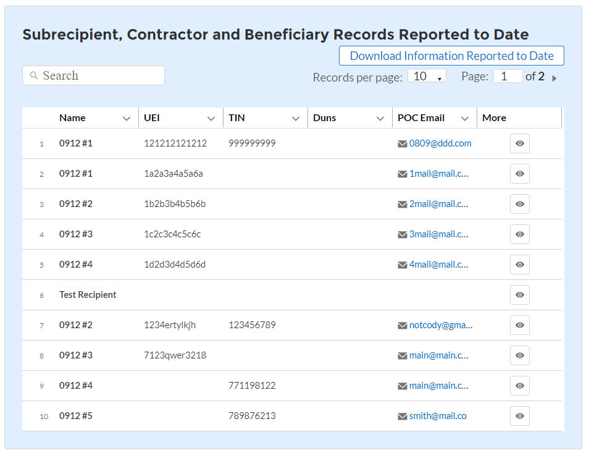Click the eye icon for row 1
The image size is (602, 466).
tap(519, 143)
